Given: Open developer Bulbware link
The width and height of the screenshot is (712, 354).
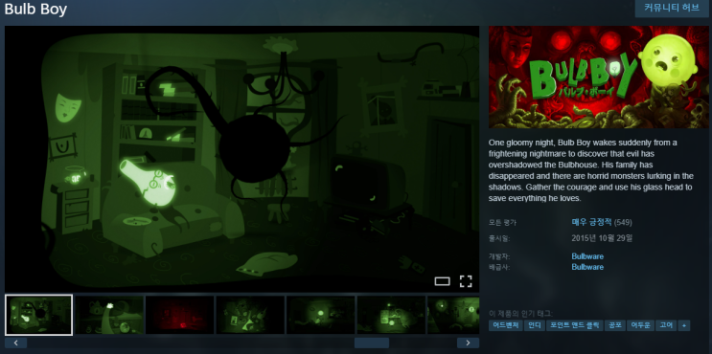Looking at the screenshot, I should pos(587,256).
